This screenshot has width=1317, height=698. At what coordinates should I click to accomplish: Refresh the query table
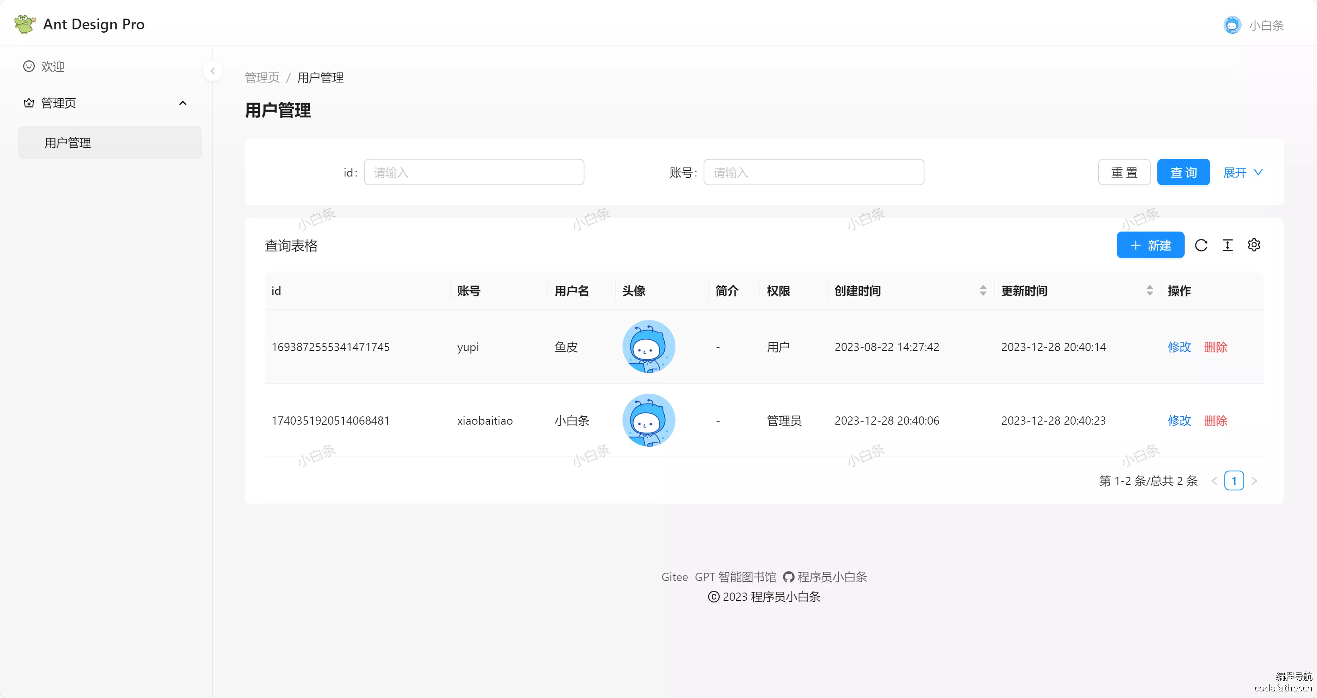[x=1201, y=245]
